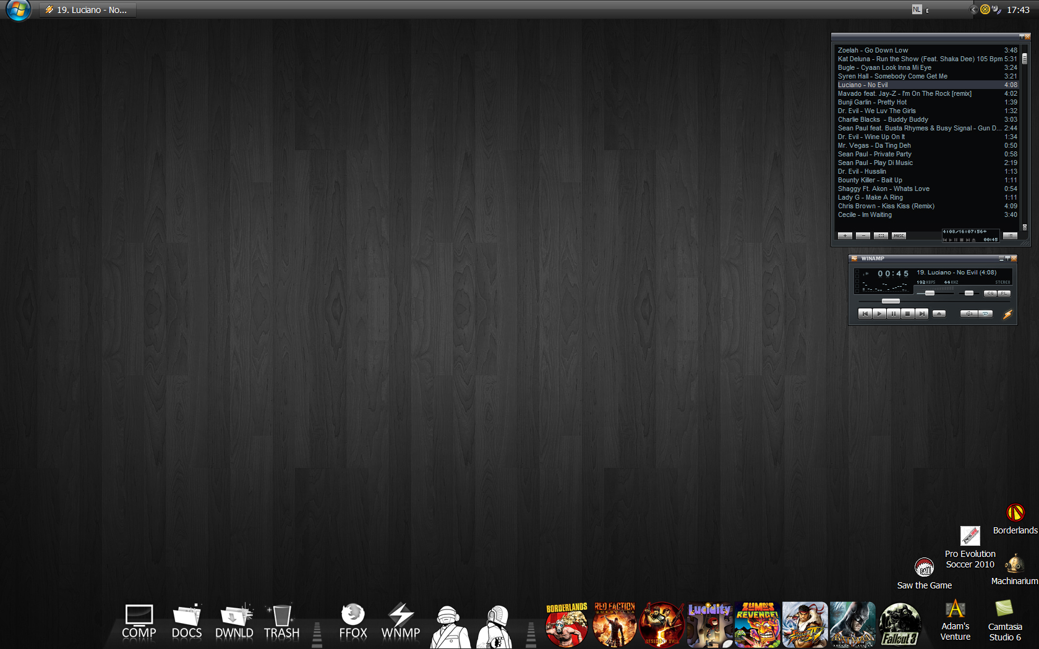Click the elapsed time display 00:45
Viewport: 1039px width, 649px height.
coord(893,274)
